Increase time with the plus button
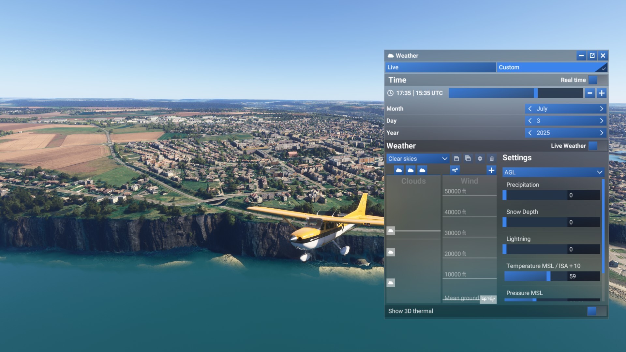626x352 pixels. coord(602,93)
